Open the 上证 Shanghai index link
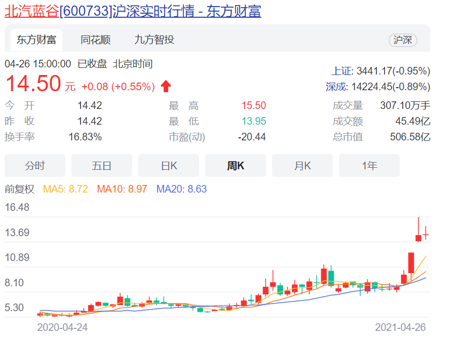Screen dimensions: 460x339 [x=340, y=71]
